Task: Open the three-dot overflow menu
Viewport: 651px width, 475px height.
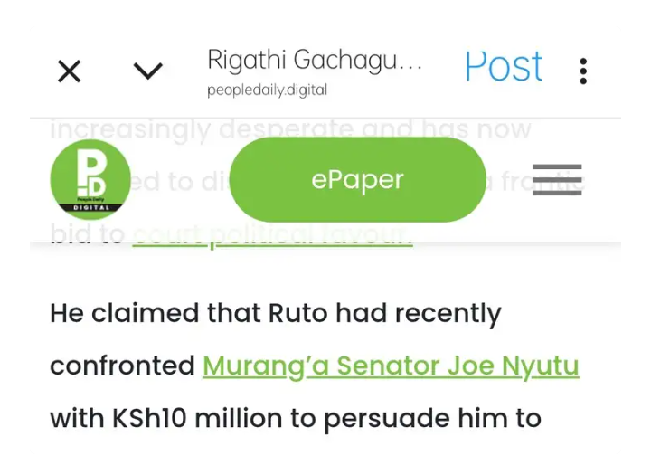Action: [x=583, y=71]
